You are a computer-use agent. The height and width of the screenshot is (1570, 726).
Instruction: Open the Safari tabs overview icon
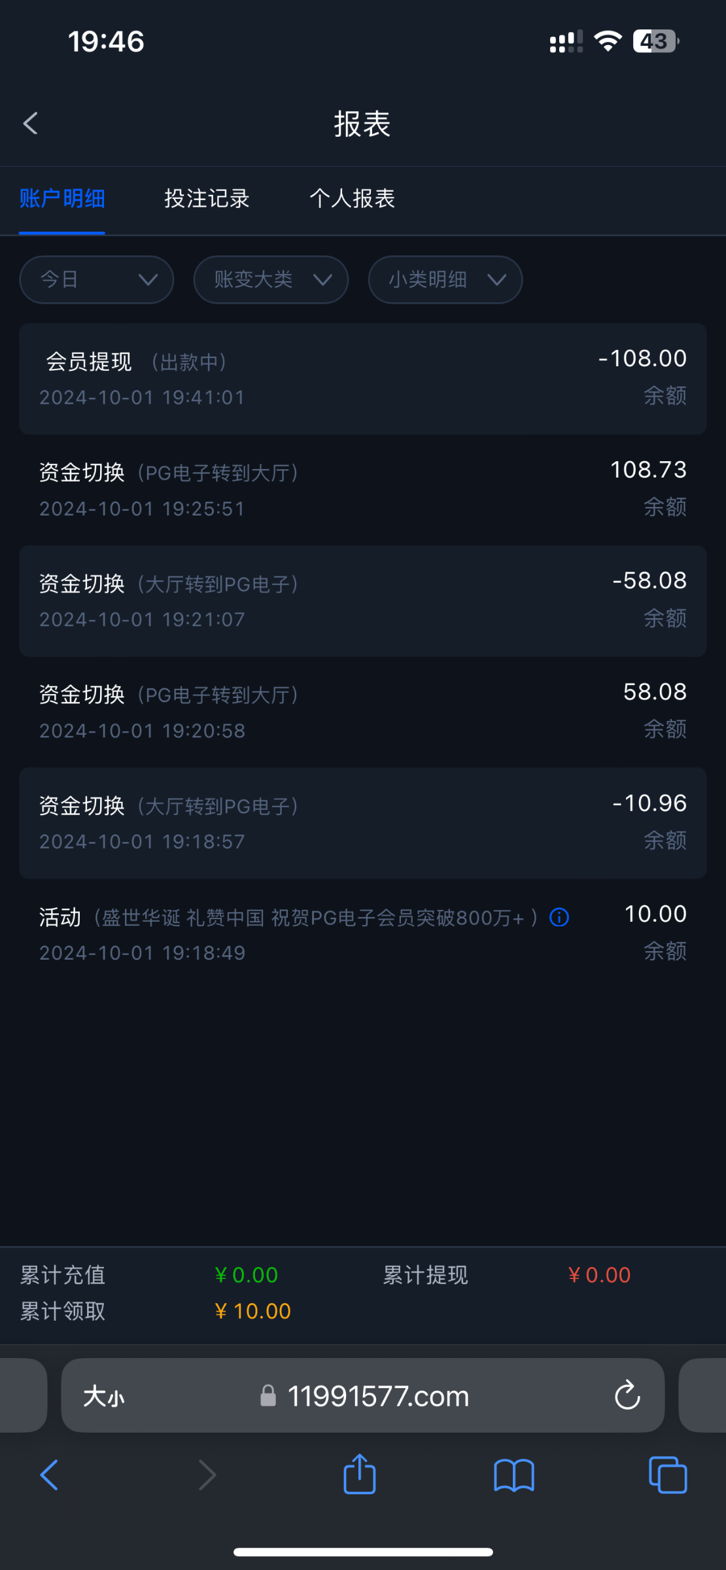pyautogui.click(x=667, y=1476)
